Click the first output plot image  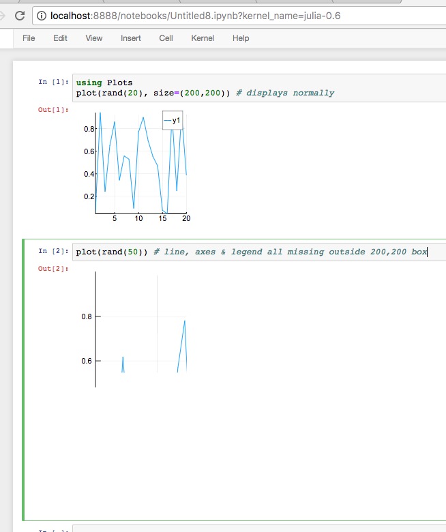click(136, 167)
